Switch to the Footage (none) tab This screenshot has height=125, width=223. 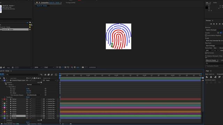point(70,2)
